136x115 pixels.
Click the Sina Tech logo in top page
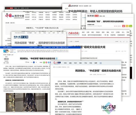point(73,6)
